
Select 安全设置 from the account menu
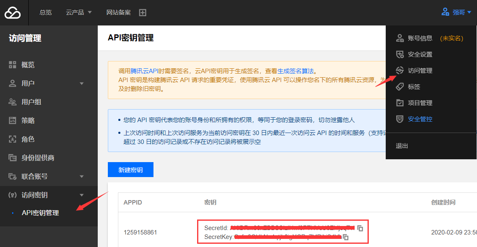tap(420, 55)
